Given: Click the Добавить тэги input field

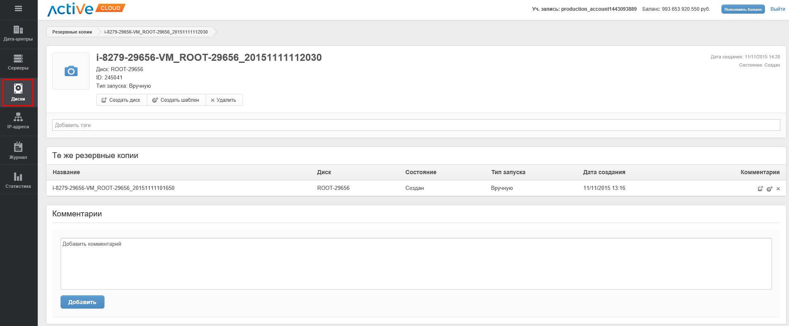Looking at the screenshot, I should [x=416, y=125].
